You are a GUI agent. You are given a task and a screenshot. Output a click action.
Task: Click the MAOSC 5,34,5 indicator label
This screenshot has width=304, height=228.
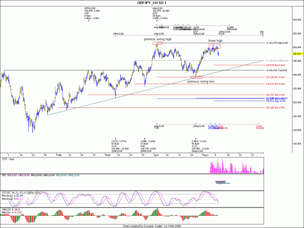[x=11, y=210]
